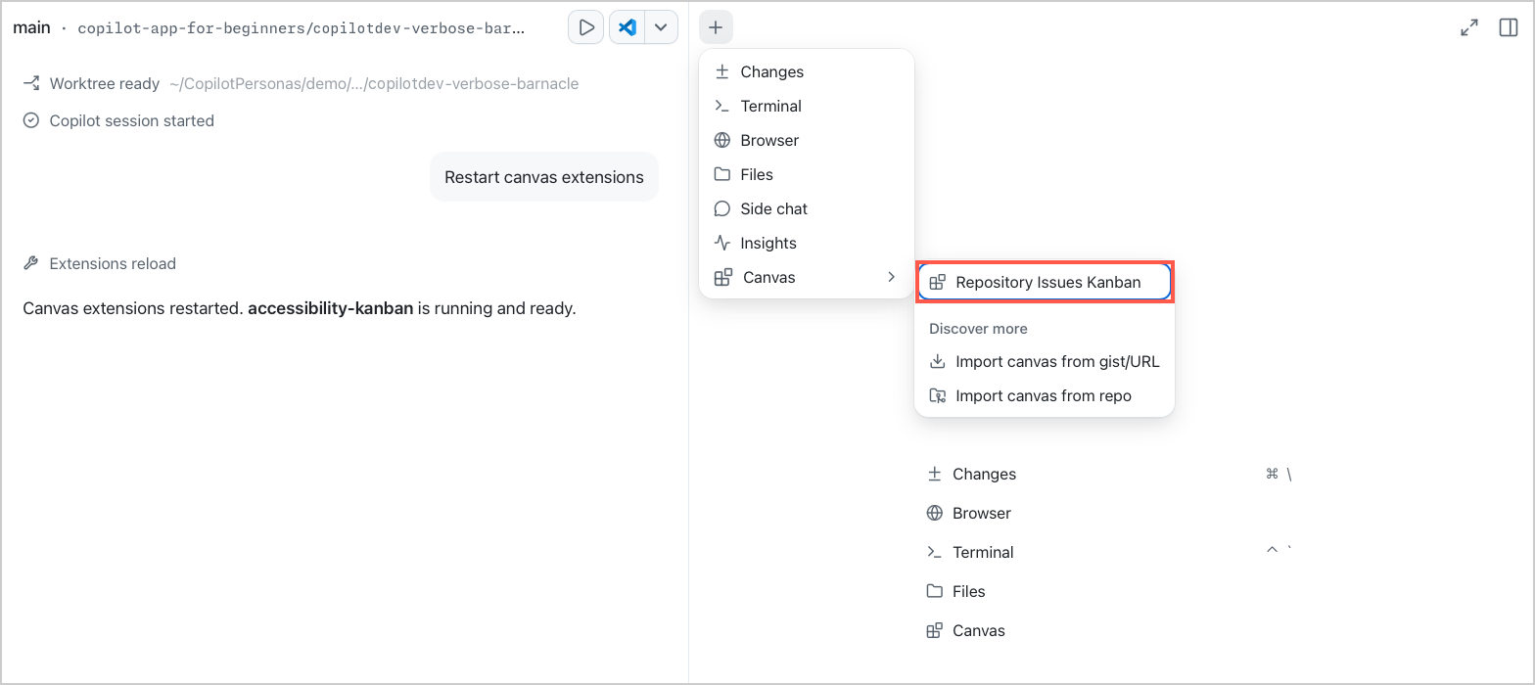Click the main branch label in header

click(31, 27)
